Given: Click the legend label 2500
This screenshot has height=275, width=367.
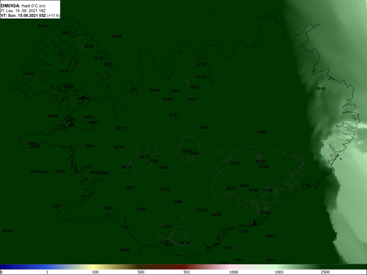Looking at the screenshot, I should 325,272.
